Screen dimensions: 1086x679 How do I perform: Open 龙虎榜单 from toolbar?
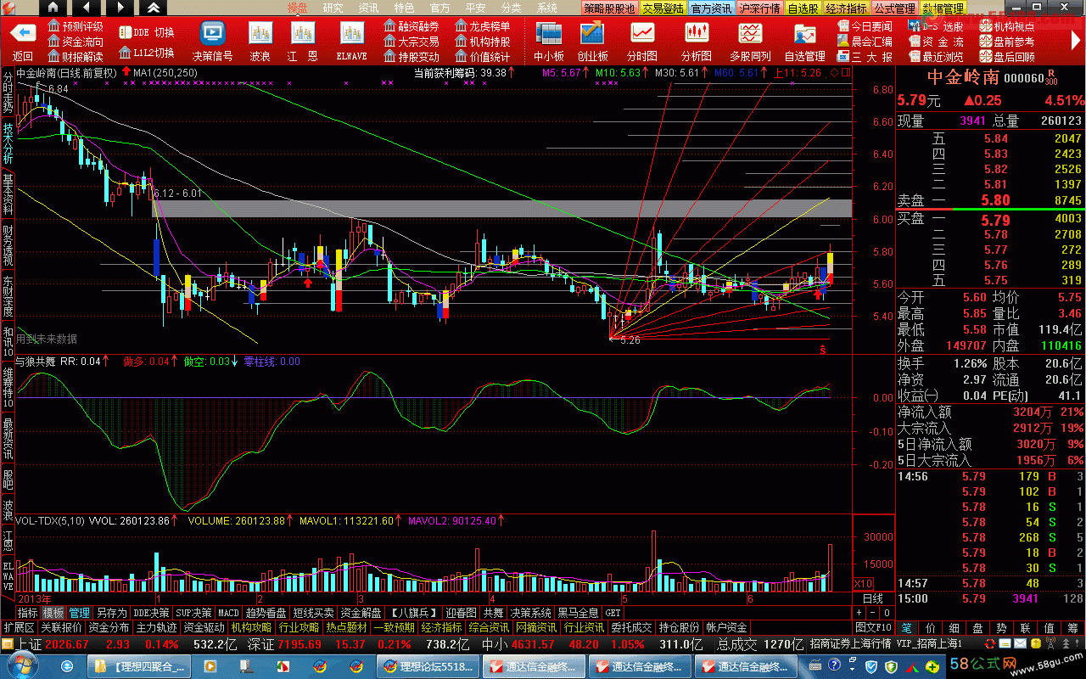tap(484, 27)
